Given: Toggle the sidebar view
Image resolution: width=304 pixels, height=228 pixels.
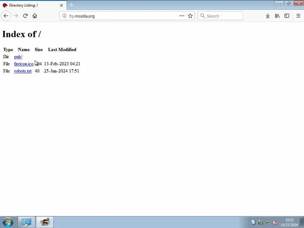Looking at the screenshot, I should (287, 16).
